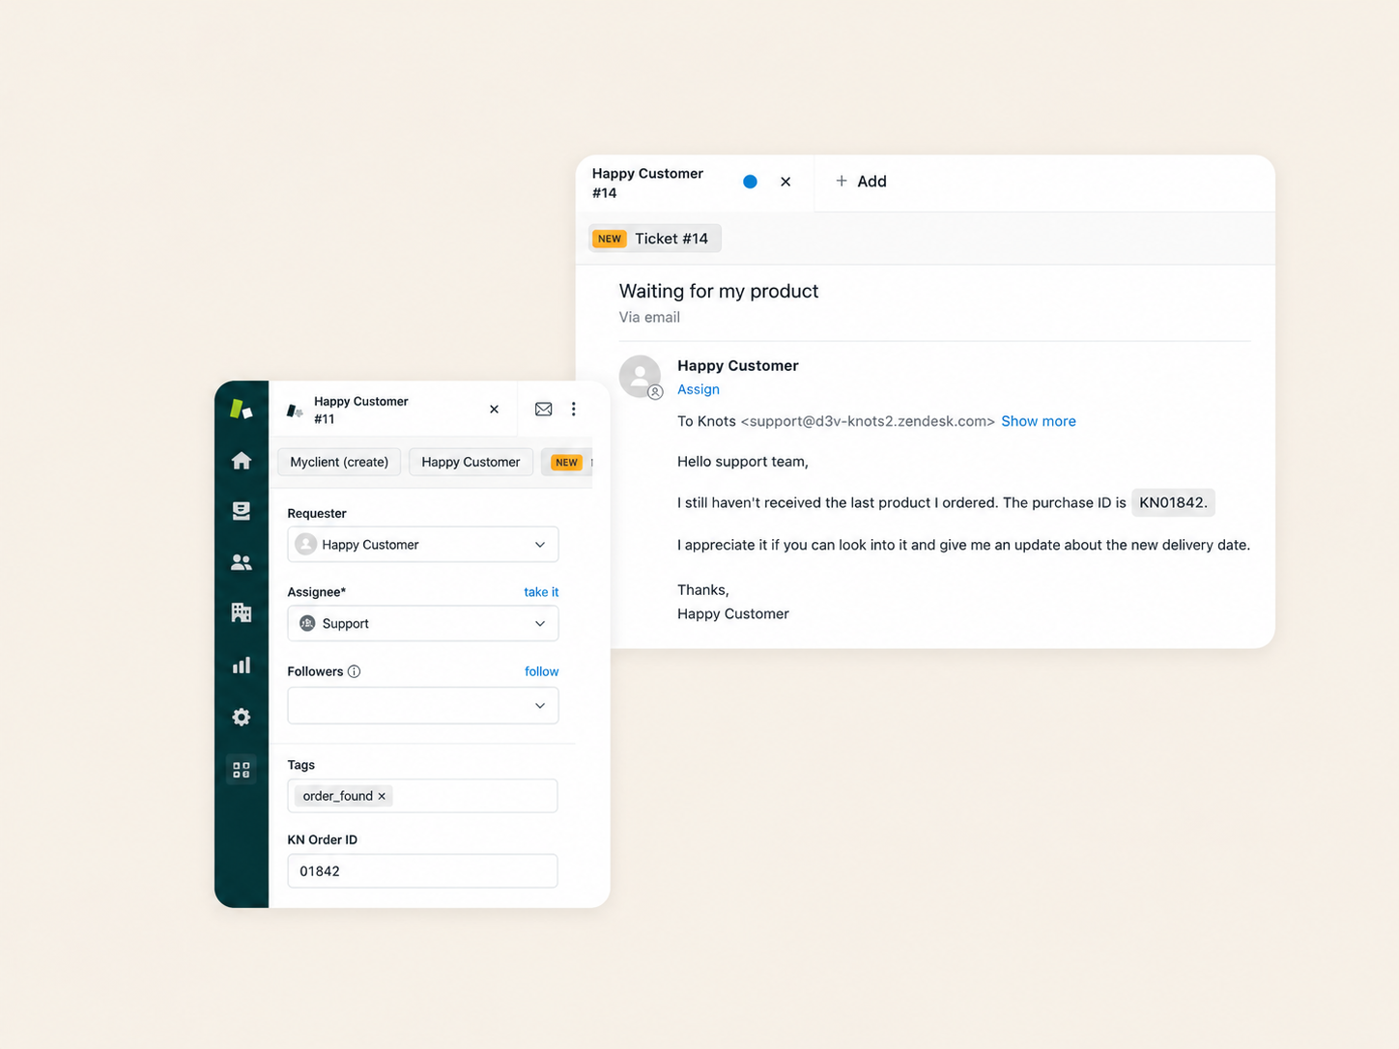Click the Followers info icon
The height and width of the screenshot is (1049, 1399).
[355, 671]
